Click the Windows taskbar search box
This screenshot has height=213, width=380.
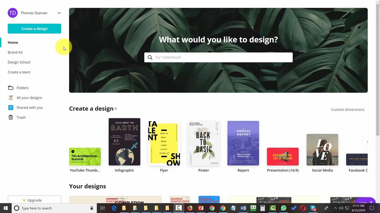click(54, 208)
